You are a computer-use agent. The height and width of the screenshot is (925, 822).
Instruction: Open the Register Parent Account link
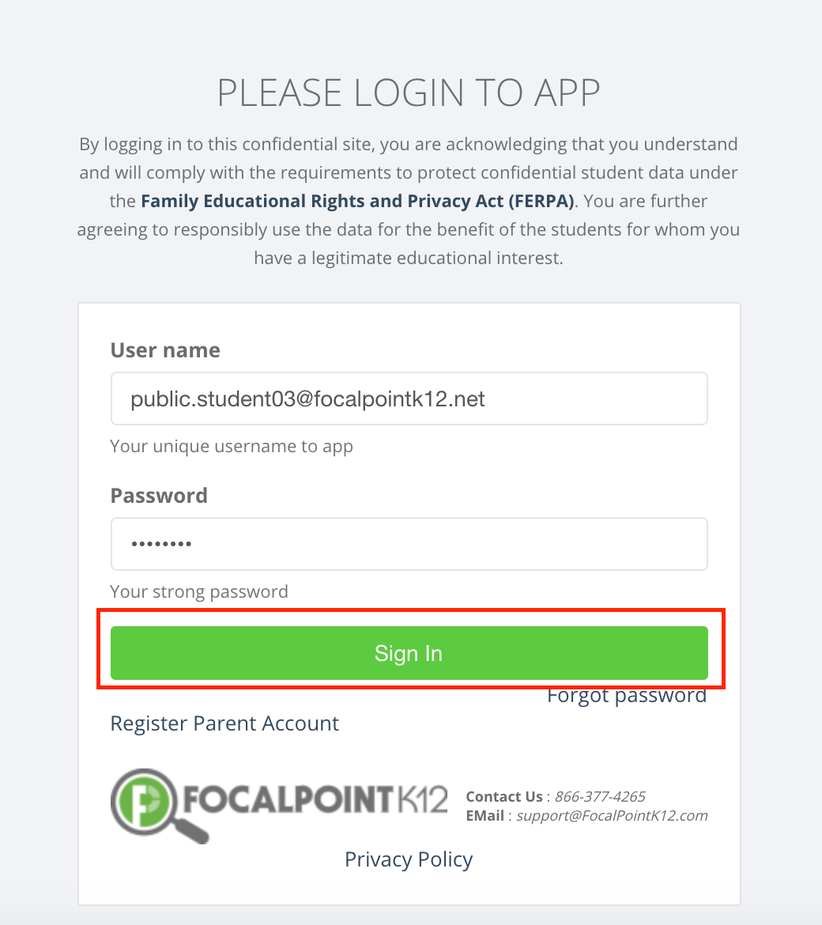224,723
